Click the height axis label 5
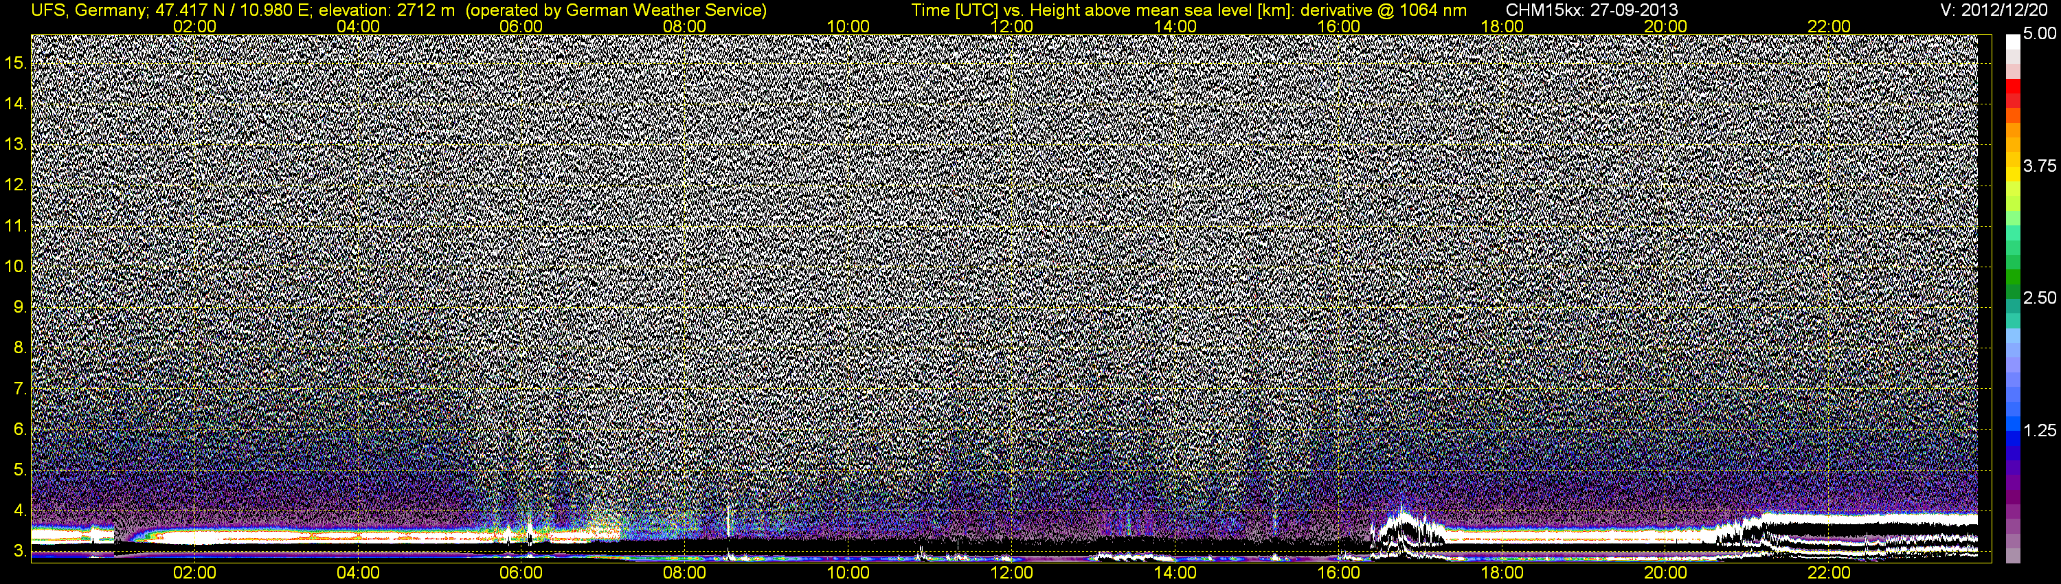Screen dimensions: 2061x584 coord(20,469)
